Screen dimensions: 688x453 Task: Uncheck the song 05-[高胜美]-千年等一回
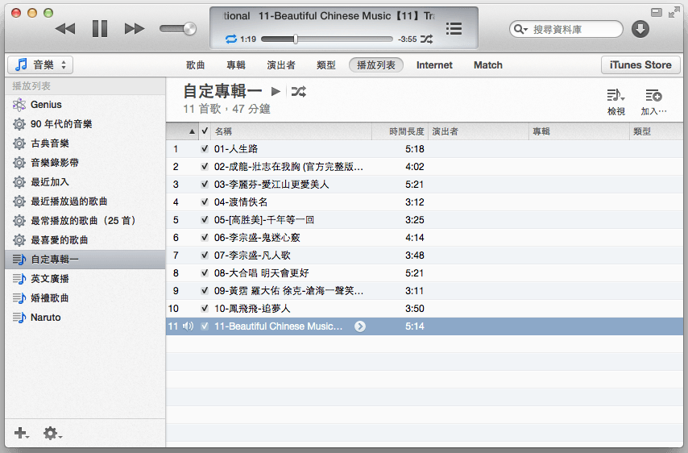[x=205, y=219]
